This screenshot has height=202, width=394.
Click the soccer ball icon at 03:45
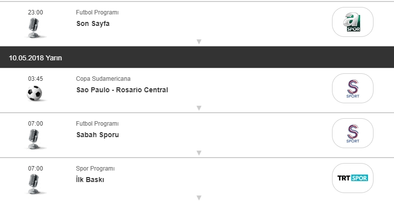click(34, 93)
